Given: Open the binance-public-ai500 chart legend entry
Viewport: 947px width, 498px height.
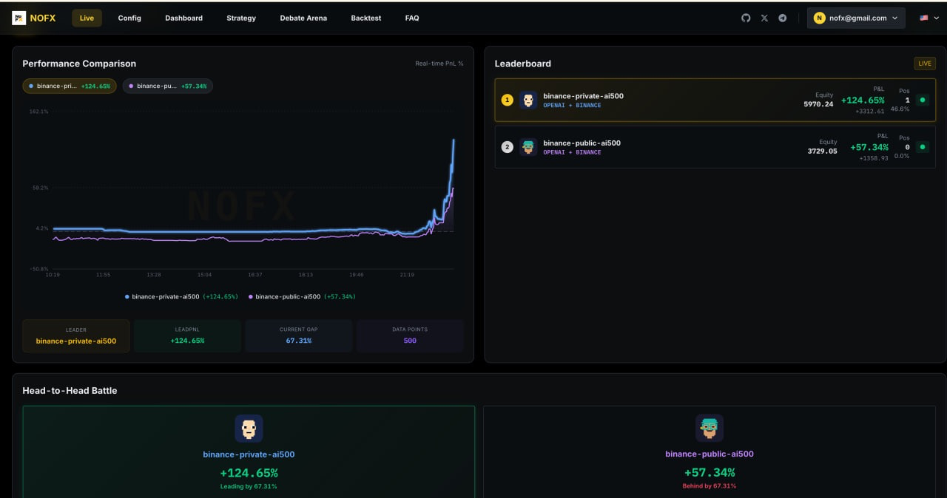Looking at the screenshot, I should (x=296, y=296).
